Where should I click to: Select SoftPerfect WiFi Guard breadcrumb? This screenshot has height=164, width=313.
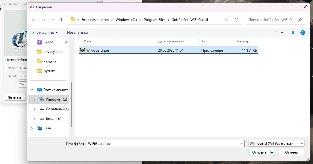(x=190, y=20)
